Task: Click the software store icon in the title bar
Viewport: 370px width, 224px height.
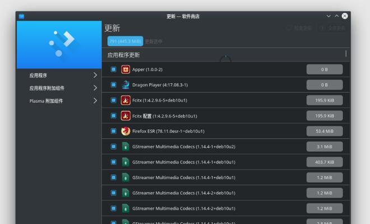Action: coord(21,16)
